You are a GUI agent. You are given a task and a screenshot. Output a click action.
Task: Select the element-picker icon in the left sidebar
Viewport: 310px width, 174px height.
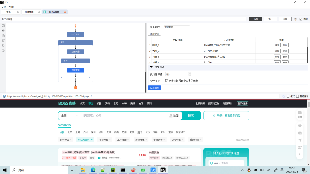tap(3, 50)
